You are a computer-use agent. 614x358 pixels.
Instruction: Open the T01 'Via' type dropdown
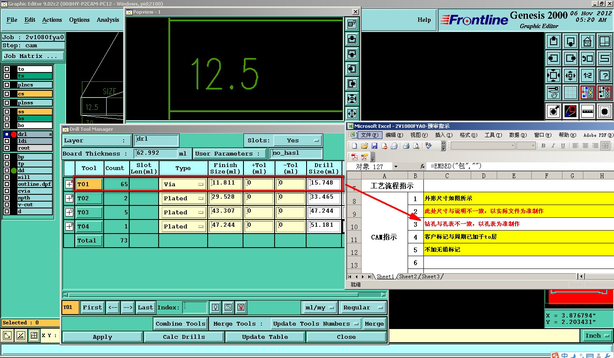[x=183, y=185]
